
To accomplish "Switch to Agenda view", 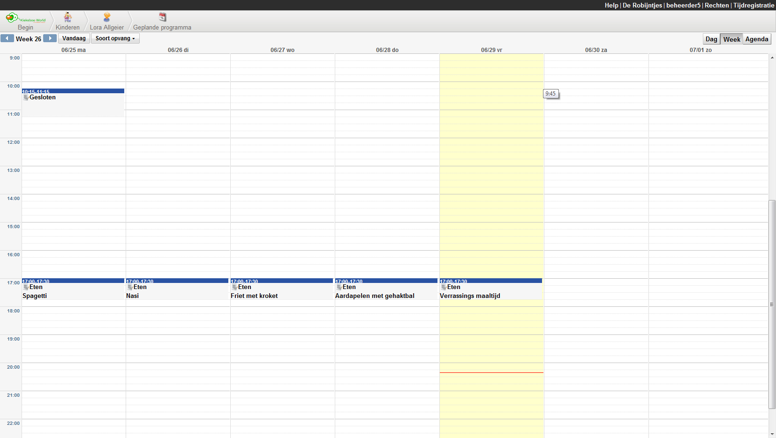I will click(756, 39).
